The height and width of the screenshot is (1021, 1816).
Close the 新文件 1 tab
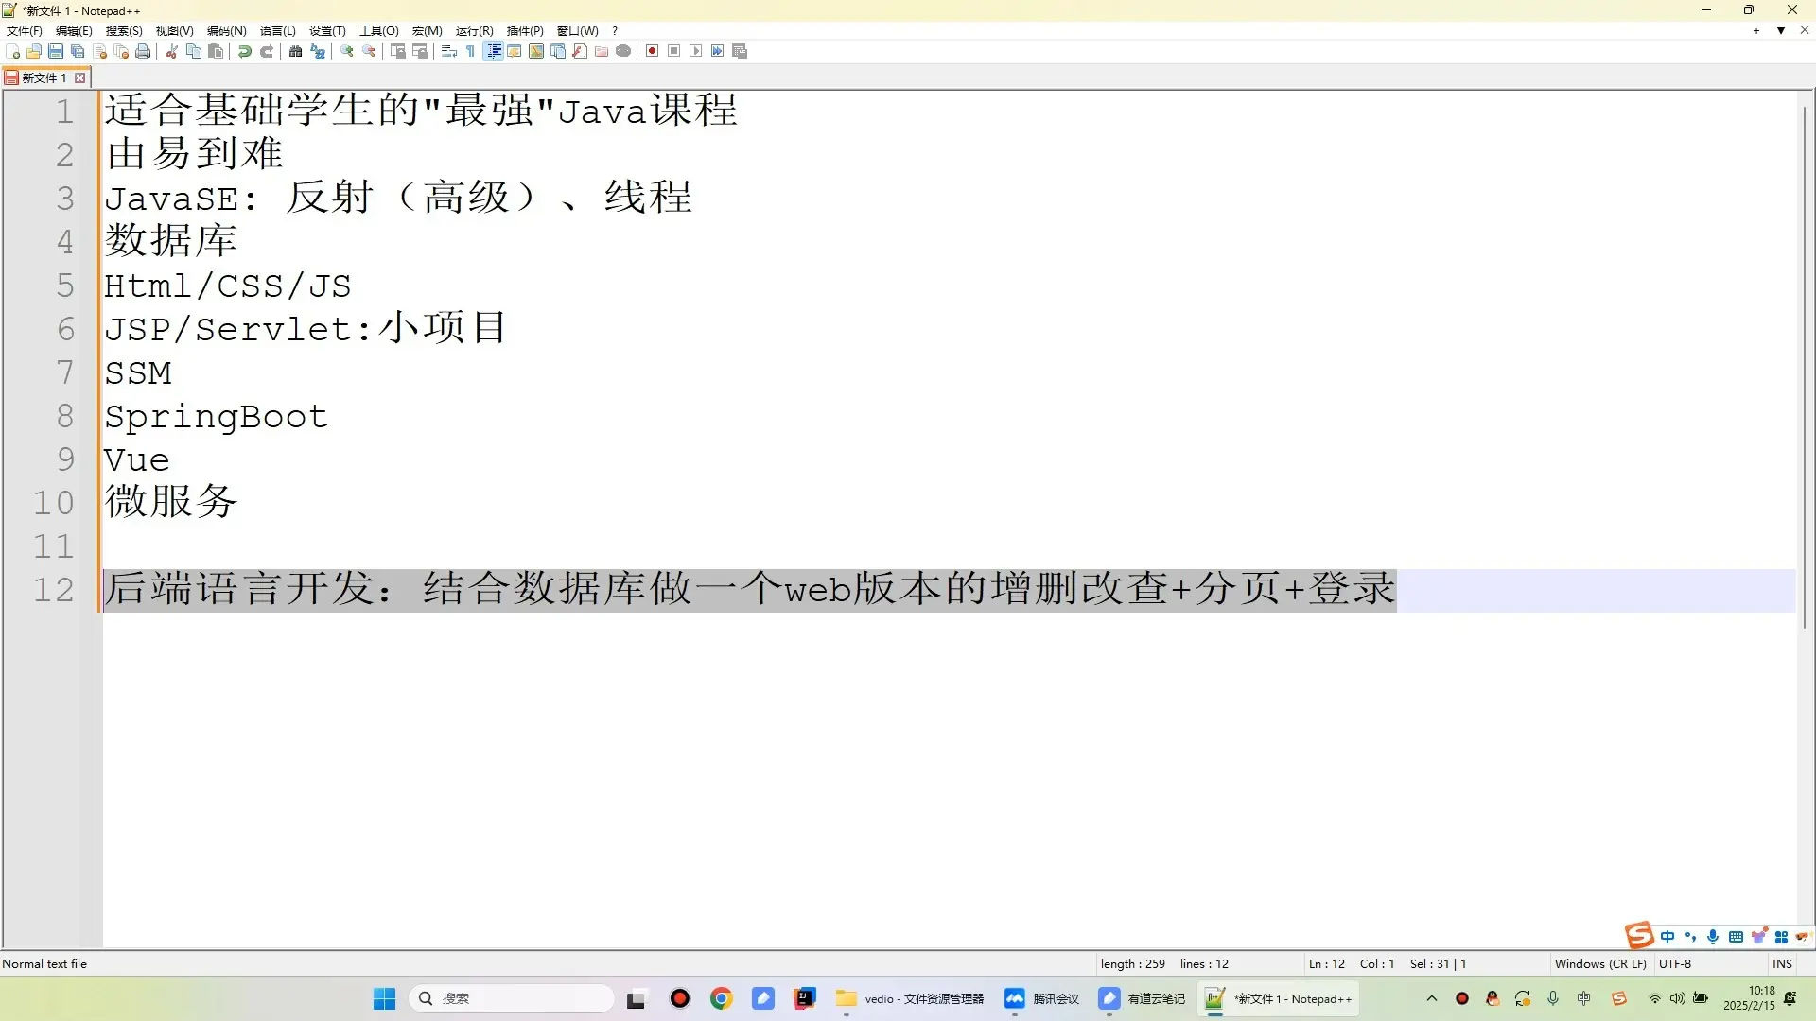tap(80, 78)
